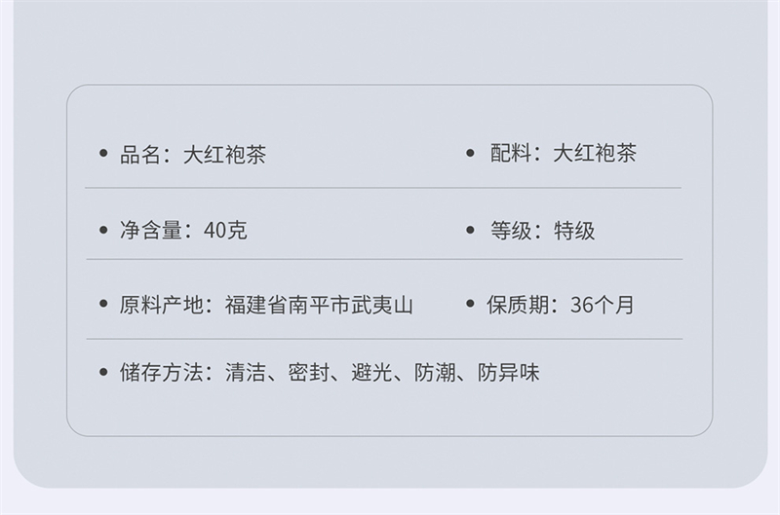This screenshot has height=515, width=780.
Task: Click the word 防潮 in storage methods
Action: point(435,372)
